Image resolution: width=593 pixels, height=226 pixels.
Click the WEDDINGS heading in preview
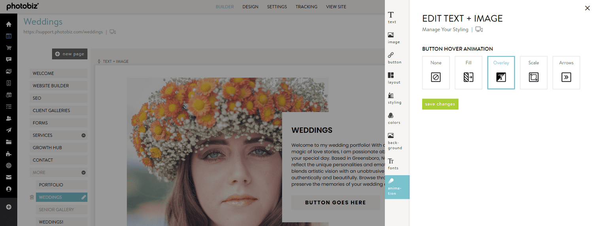click(312, 130)
